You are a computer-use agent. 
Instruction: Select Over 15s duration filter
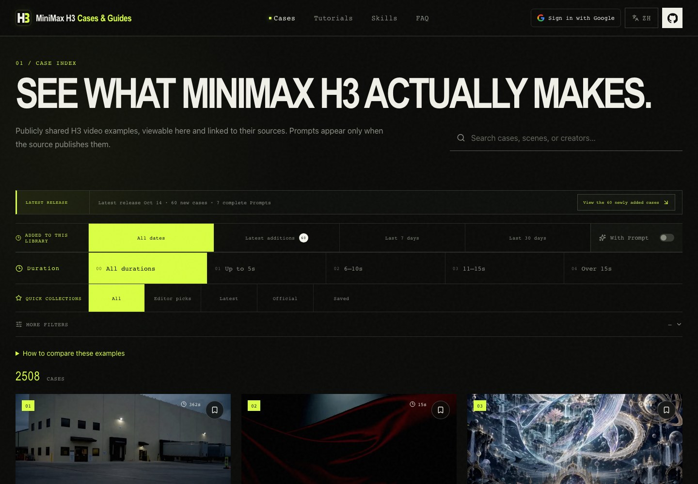[623, 268]
